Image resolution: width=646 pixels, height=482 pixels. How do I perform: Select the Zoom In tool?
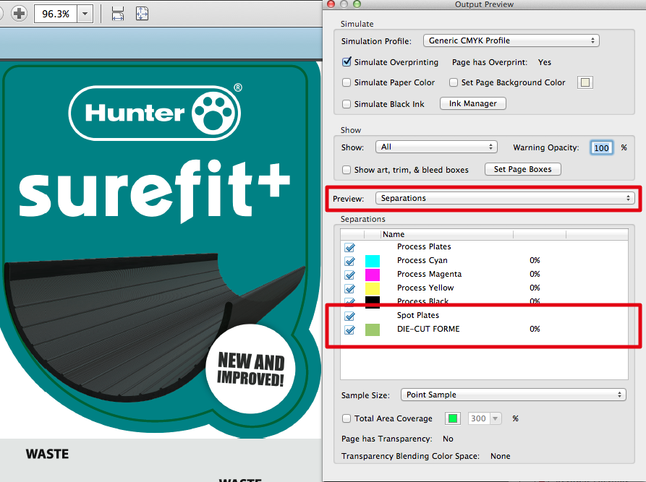pos(18,13)
